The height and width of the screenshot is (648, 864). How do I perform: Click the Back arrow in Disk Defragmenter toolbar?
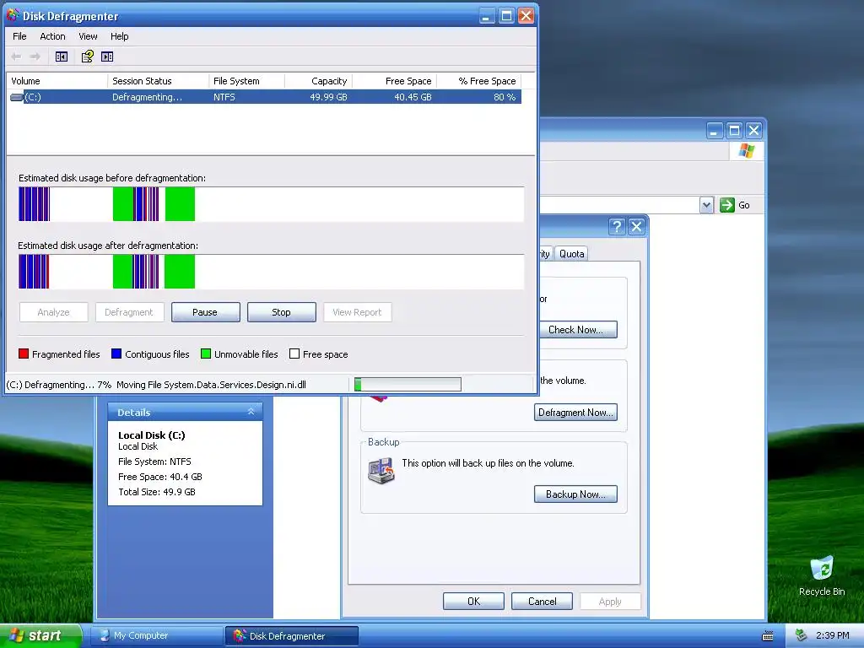click(x=16, y=57)
